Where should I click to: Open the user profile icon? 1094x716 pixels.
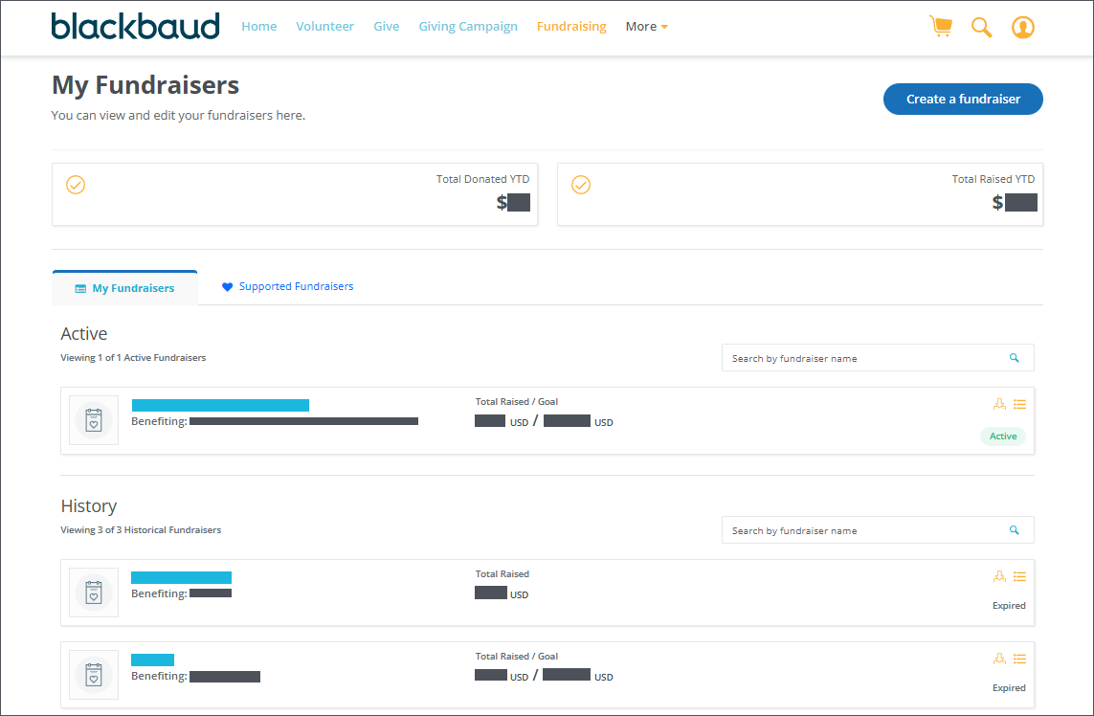point(1022,27)
